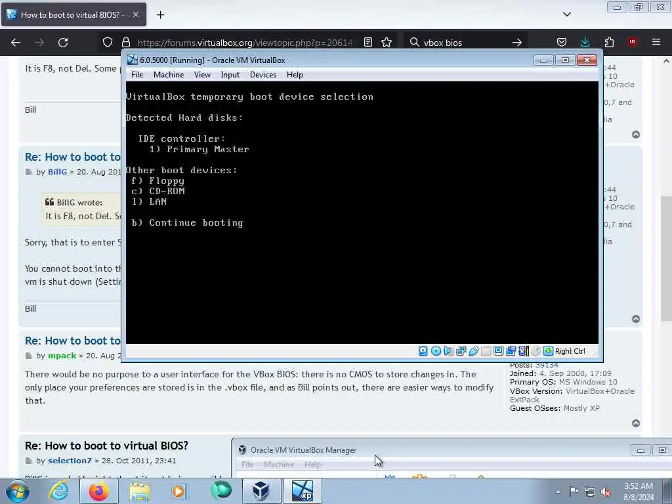672x504 pixels.
Task: Open the Input menu in the VM window
Action: click(230, 75)
